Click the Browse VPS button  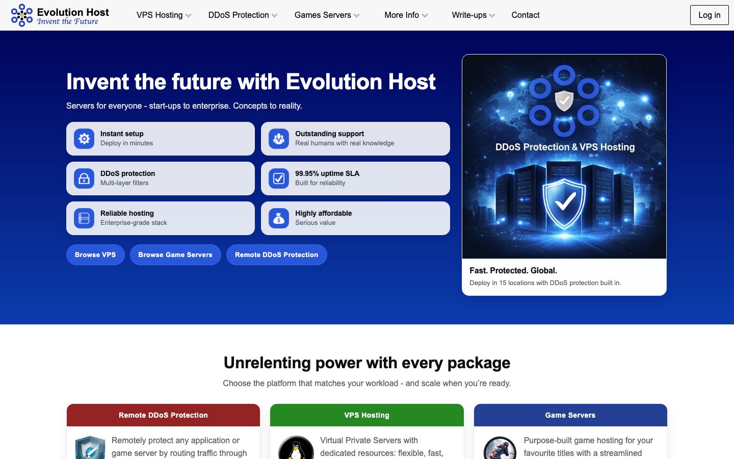click(95, 254)
